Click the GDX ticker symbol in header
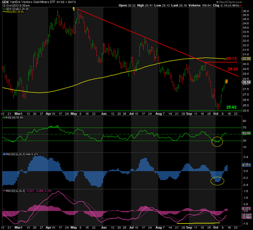Screen dimensions: 253x230 pyautogui.click(x=5, y=2)
